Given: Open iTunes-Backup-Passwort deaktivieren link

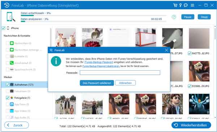Looking at the screenshot, I should [101, 66].
